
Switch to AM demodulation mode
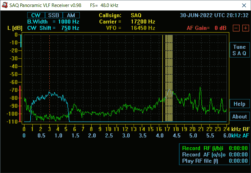pos(71,15)
